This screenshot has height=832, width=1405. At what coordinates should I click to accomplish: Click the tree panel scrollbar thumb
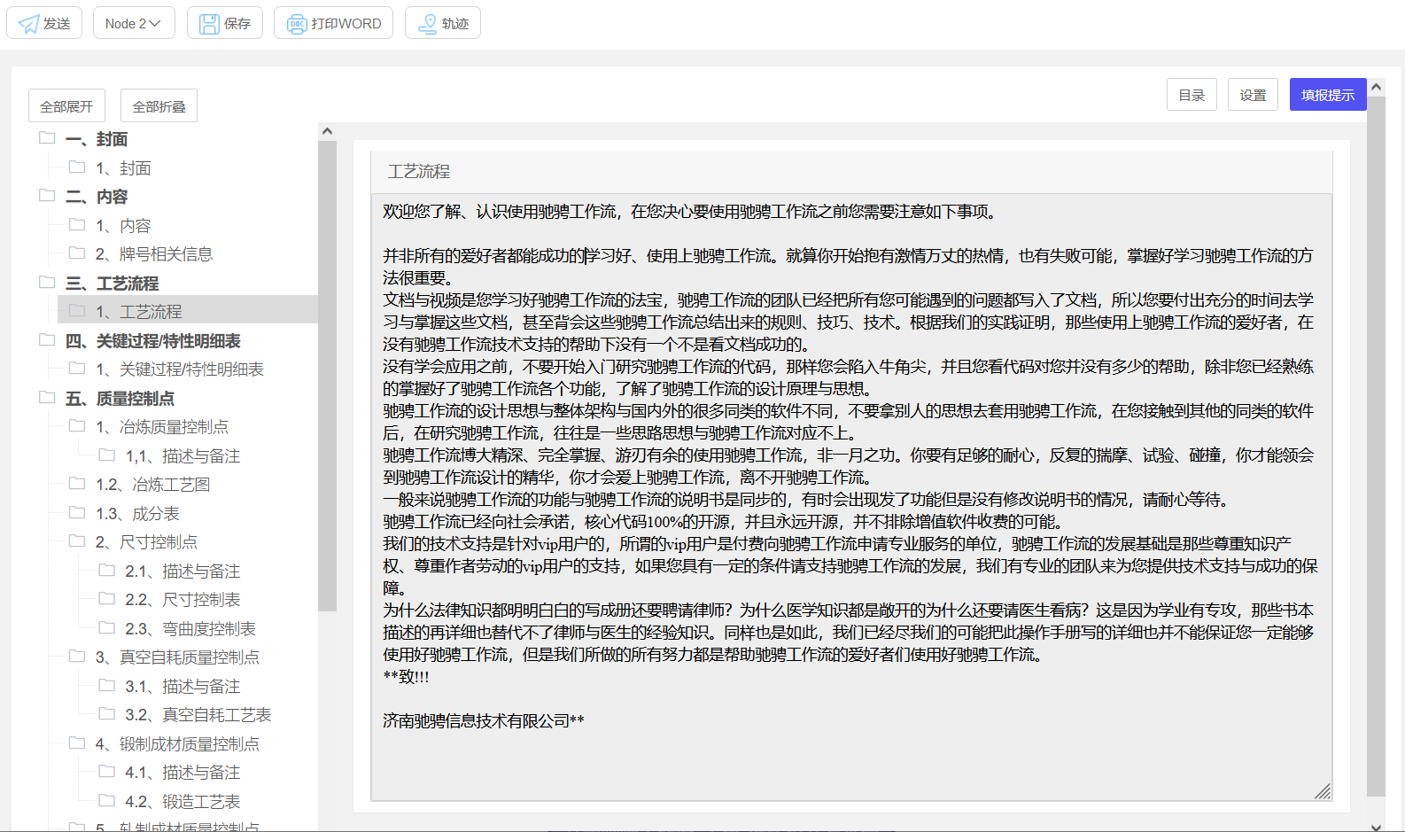(x=327, y=376)
